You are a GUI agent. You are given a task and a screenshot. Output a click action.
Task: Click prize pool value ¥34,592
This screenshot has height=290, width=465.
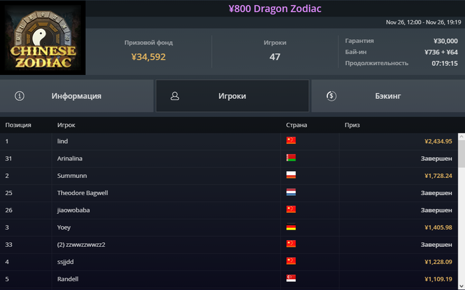click(148, 56)
